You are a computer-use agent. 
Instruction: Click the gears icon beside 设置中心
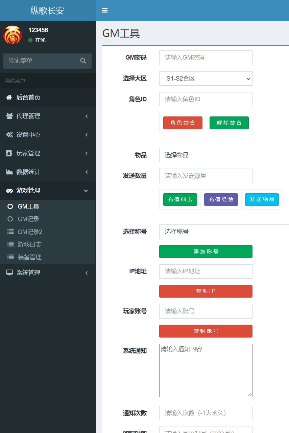(x=9, y=134)
